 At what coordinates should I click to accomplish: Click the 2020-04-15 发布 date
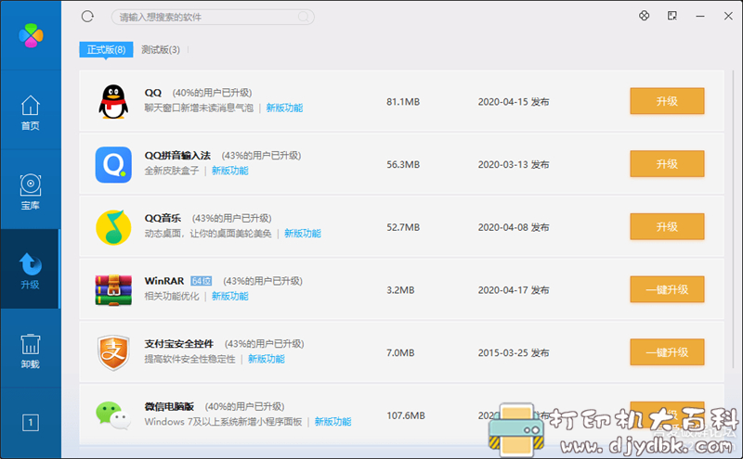(514, 102)
